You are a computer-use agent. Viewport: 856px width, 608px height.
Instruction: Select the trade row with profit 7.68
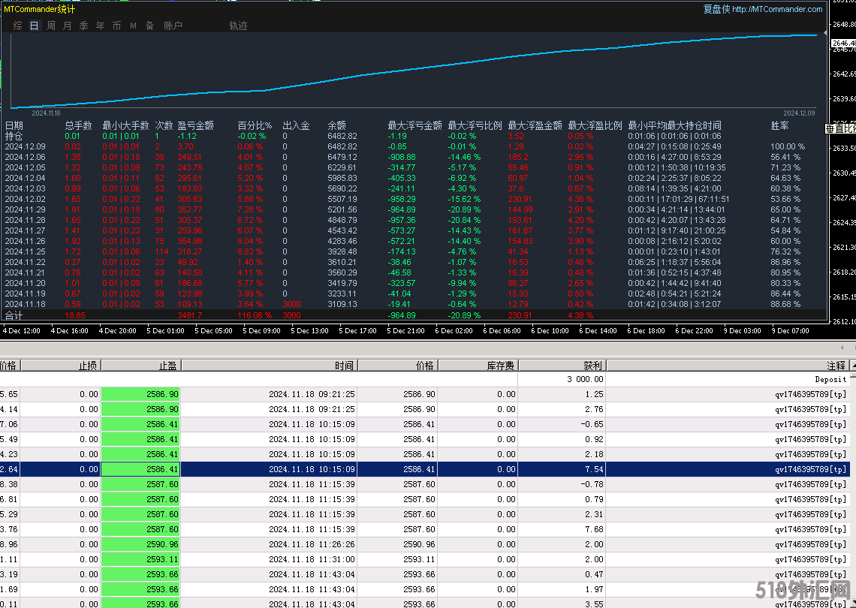pos(425,529)
